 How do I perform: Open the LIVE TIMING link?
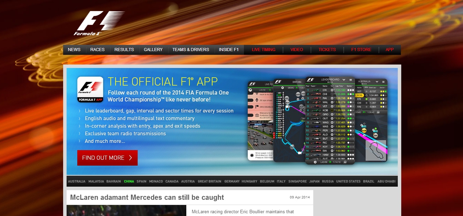pos(264,50)
